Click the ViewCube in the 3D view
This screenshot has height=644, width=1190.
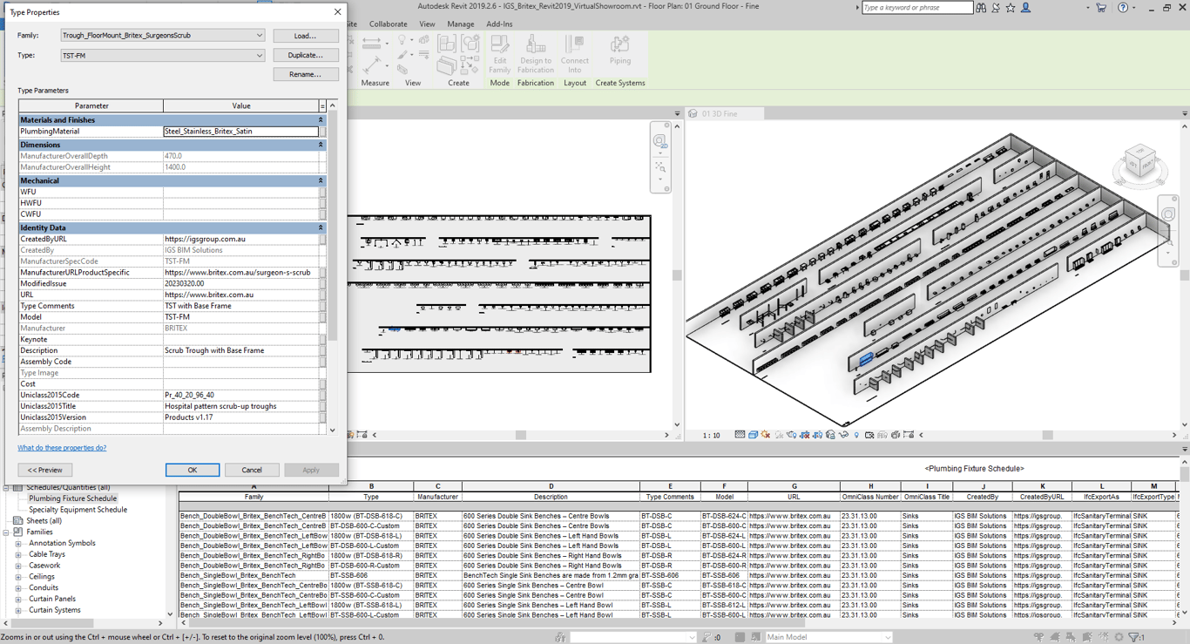[1139, 163]
